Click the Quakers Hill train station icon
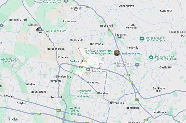186x123 pixels. coord(85,61)
